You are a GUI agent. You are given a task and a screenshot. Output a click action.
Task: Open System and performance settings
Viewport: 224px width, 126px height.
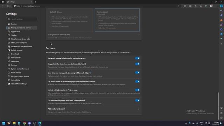coord(22,69)
